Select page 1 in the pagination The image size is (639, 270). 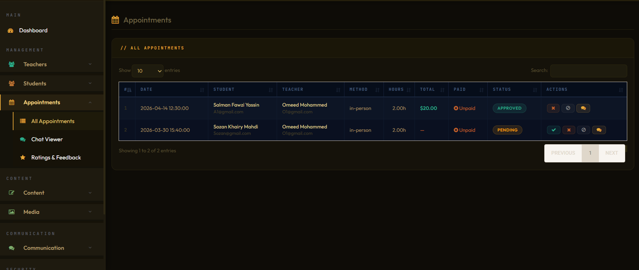[590, 153]
